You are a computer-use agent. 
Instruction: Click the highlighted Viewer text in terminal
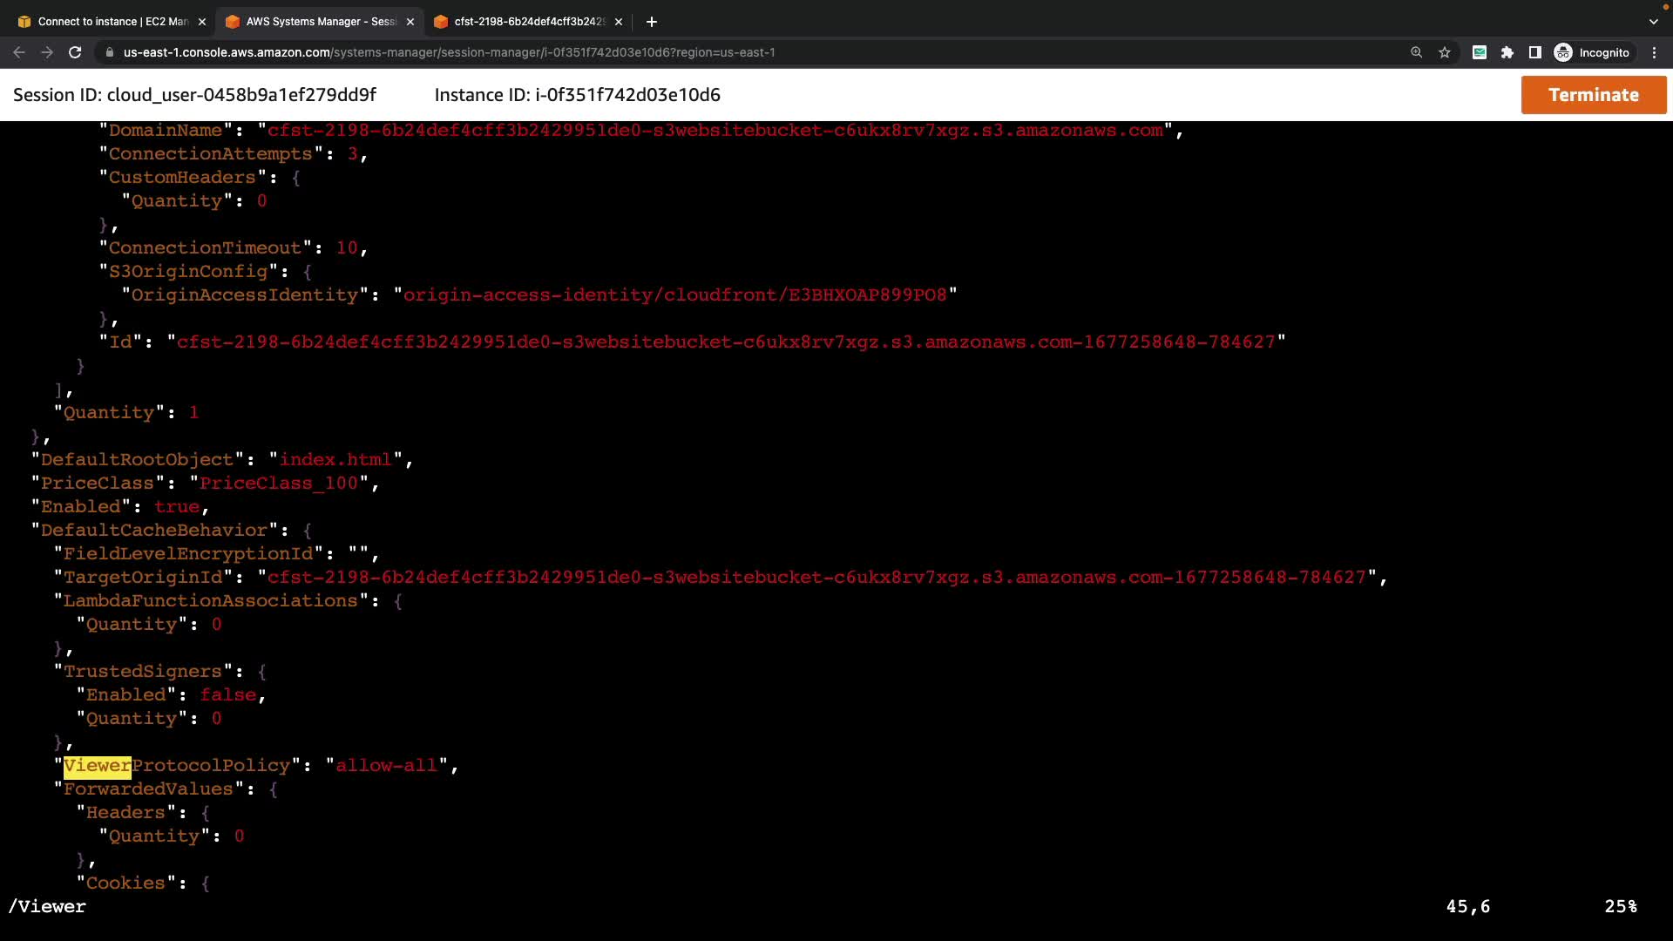click(x=97, y=766)
